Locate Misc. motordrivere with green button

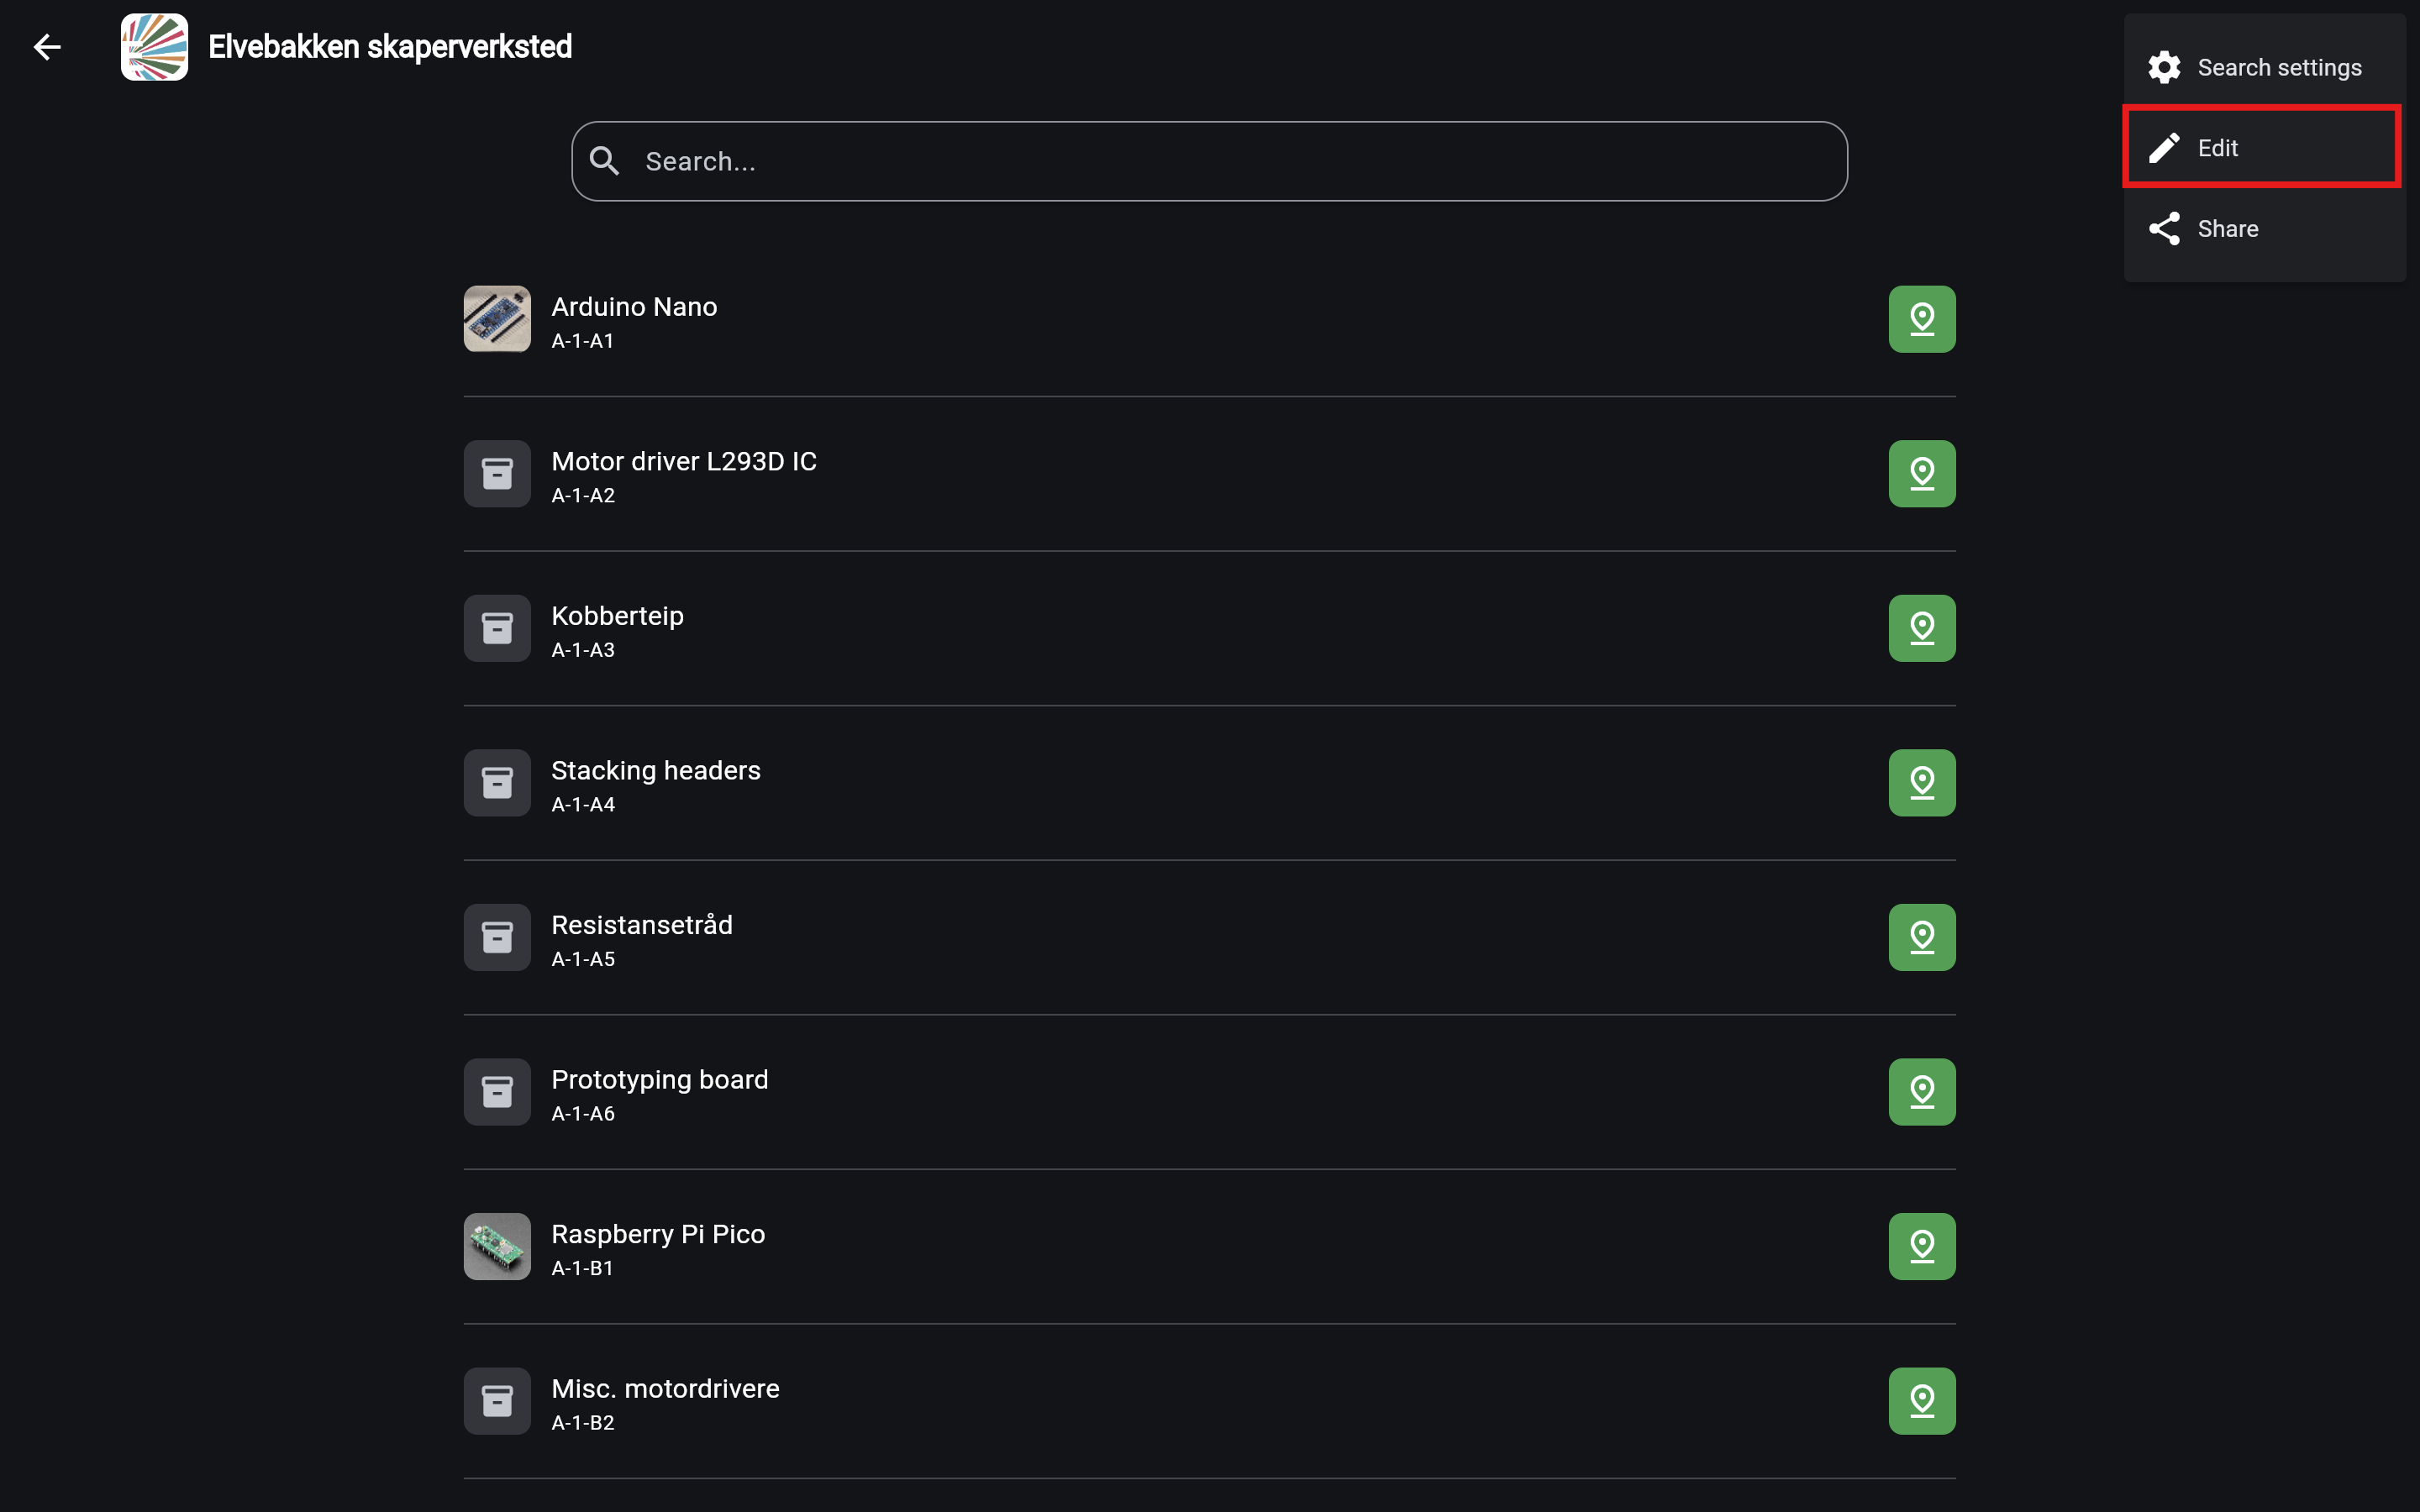[x=1921, y=1401]
